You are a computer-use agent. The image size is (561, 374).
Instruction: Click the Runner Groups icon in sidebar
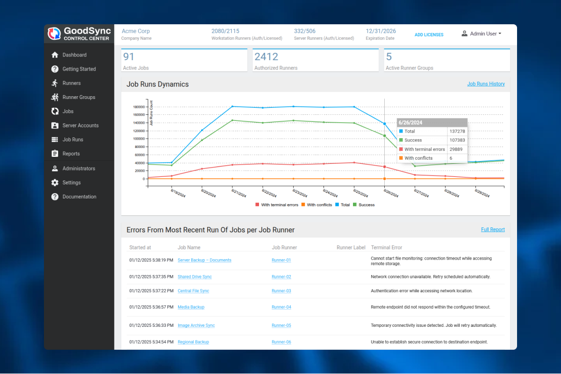(55, 97)
